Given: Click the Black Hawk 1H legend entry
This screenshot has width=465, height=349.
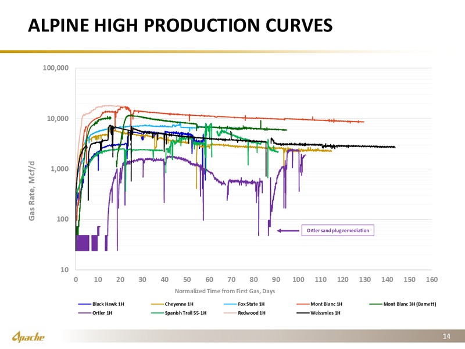Looking at the screenshot, I should coord(101,304).
